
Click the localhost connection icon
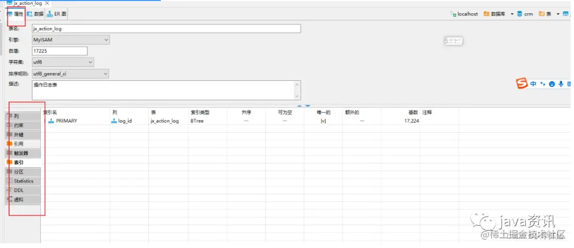pos(453,14)
